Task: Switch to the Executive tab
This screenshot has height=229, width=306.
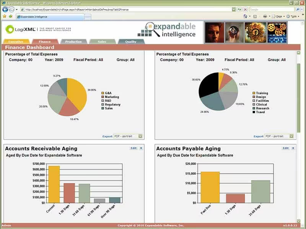Action: tap(16, 42)
